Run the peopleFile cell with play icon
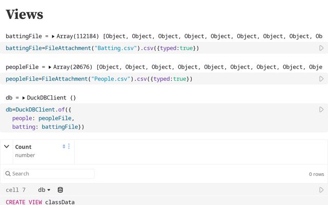The height and width of the screenshot is (205, 328). click(321, 79)
